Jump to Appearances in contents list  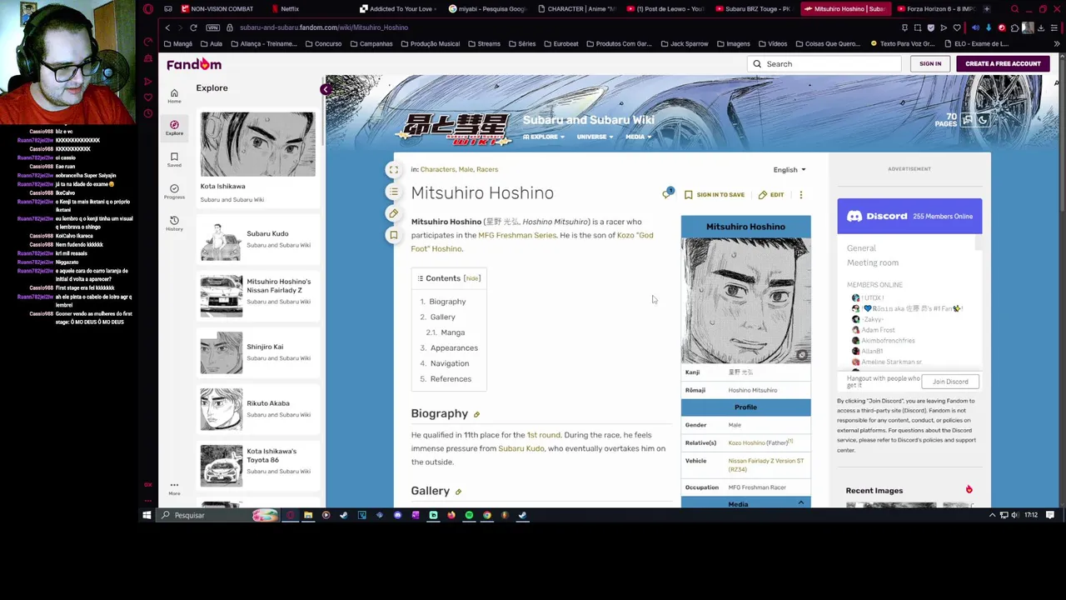[x=454, y=348]
